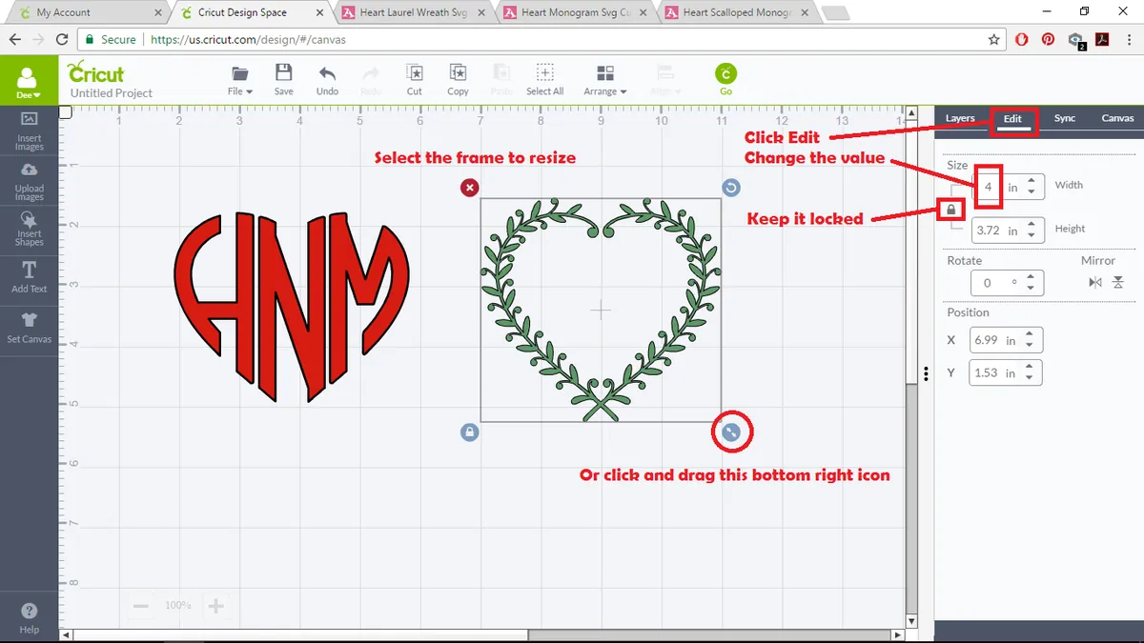Select the green heart laurel wreath

tap(601, 310)
